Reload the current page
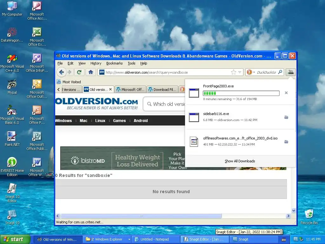Screen dimensions: 325x244 (x=79, y=72)
